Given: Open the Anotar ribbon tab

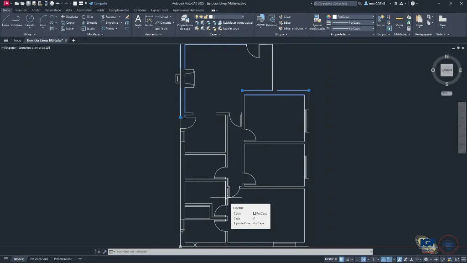Looking at the screenshot, I should 36,10.
